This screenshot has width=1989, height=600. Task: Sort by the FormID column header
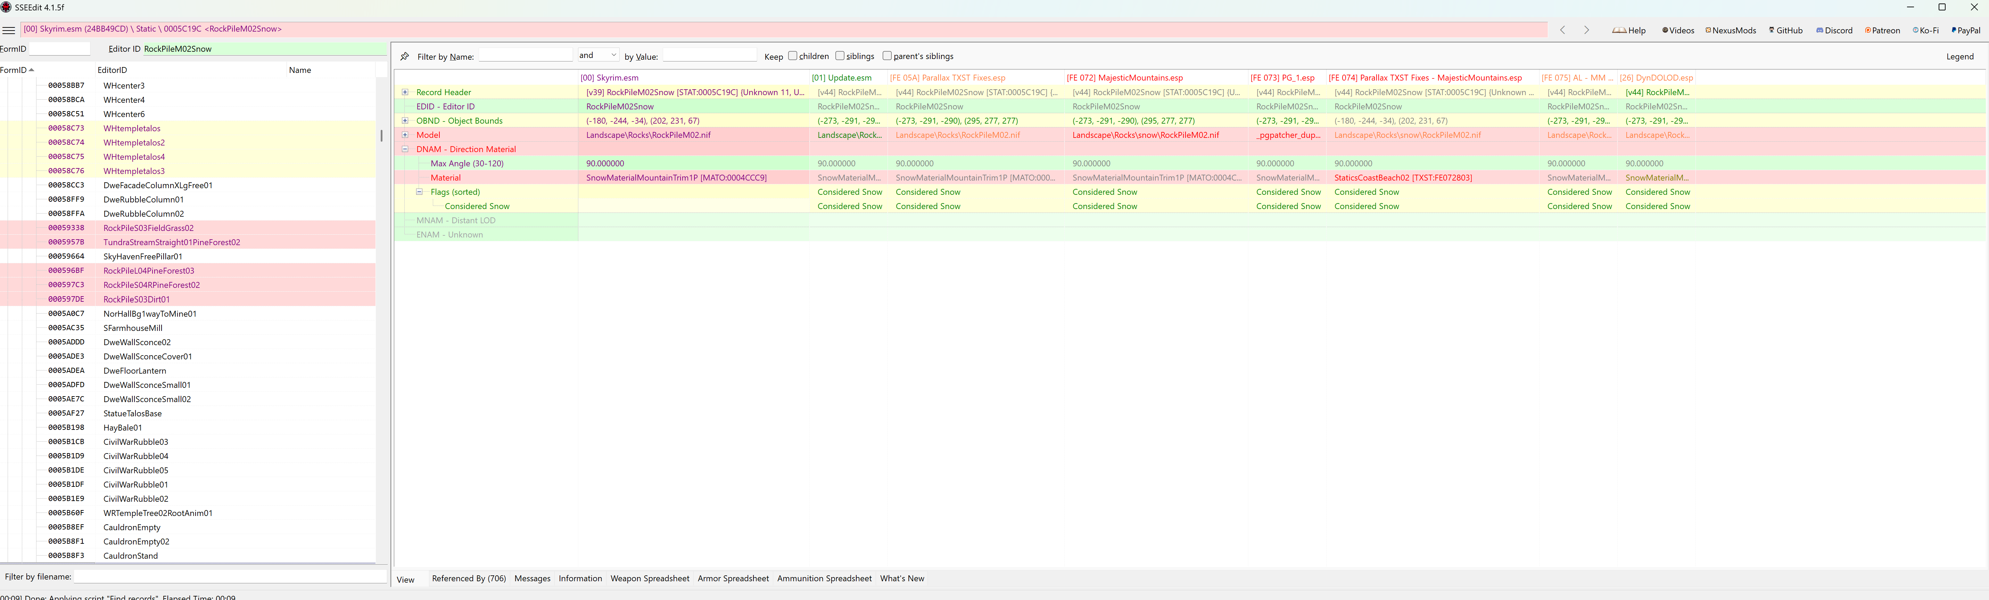click(17, 69)
